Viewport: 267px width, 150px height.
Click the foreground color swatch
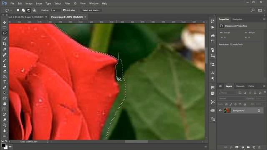tap(3, 145)
